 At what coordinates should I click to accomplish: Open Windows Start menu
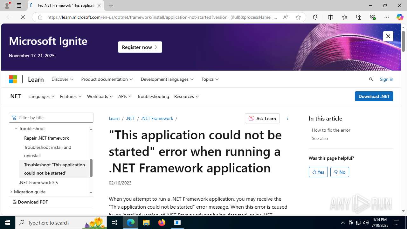coord(8,223)
